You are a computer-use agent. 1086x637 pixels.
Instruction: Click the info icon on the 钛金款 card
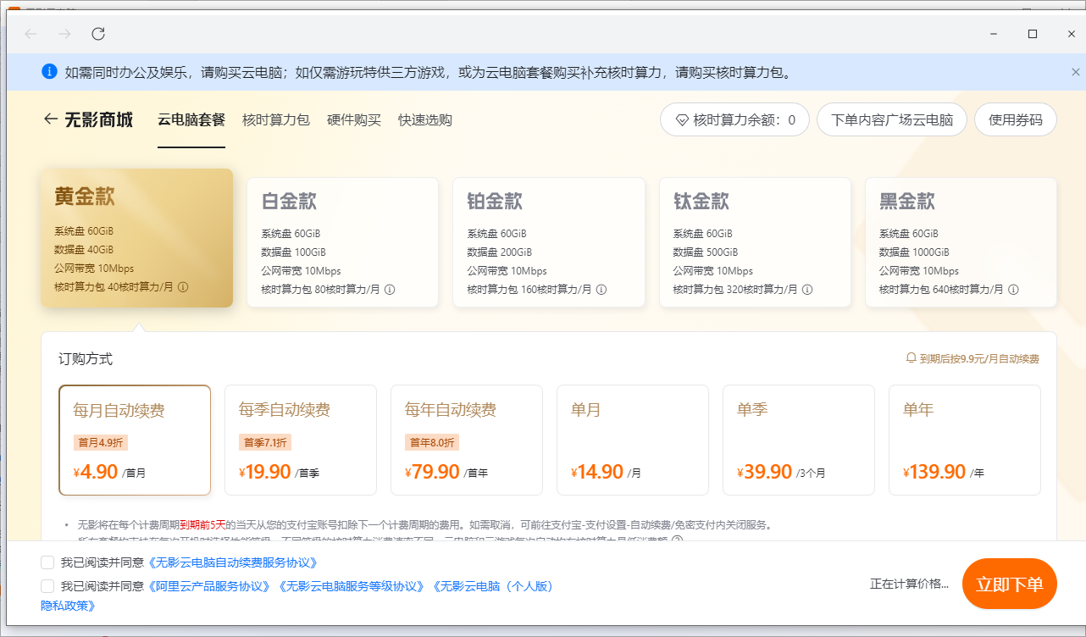(807, 289)
